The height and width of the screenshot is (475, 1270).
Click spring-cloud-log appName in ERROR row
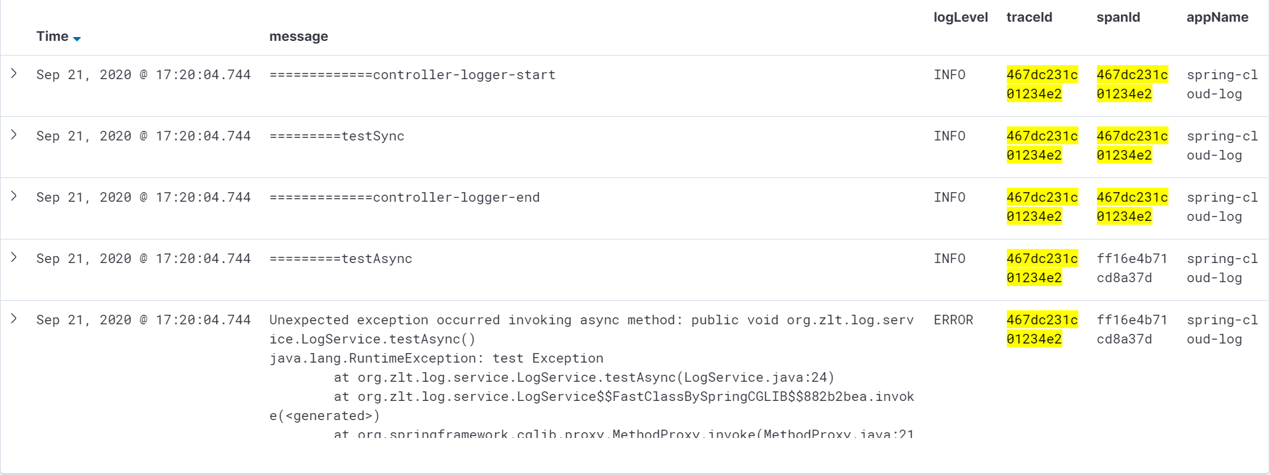[x=1221, y=329]
